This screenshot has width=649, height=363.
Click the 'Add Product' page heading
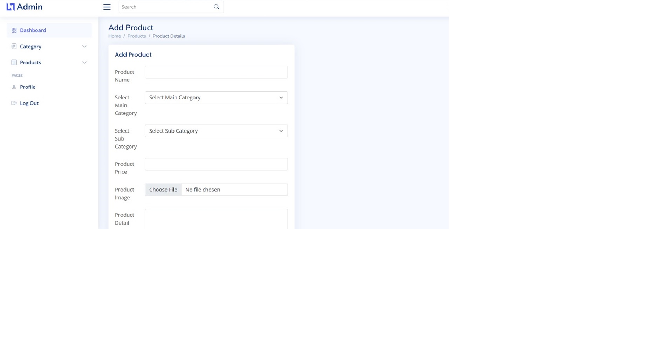click(x=131, y=28)
